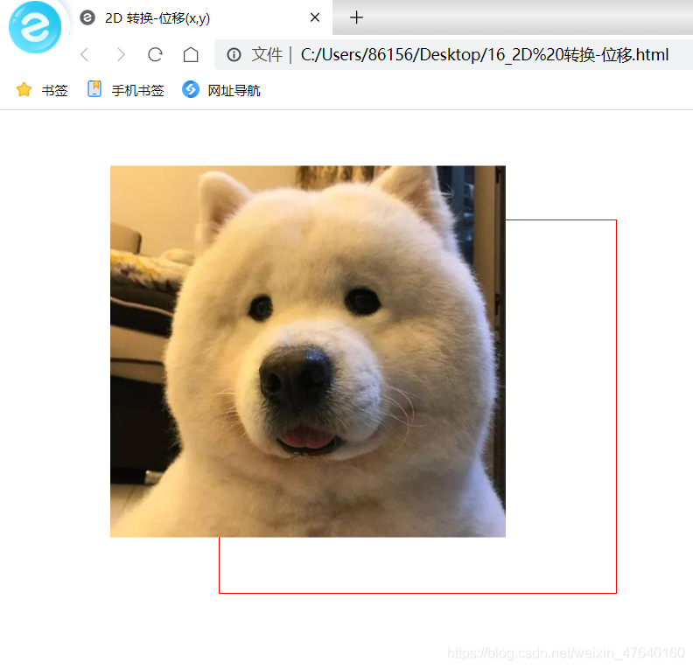The width and height of the screenshot is (693, 669).
Task: Go forward to next page
Action: click(x=121, y=55)
